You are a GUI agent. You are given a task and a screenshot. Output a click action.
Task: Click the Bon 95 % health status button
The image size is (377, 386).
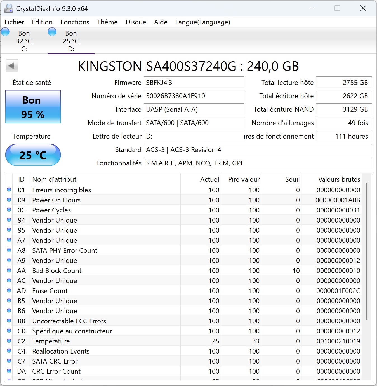[x=33, y=107]
